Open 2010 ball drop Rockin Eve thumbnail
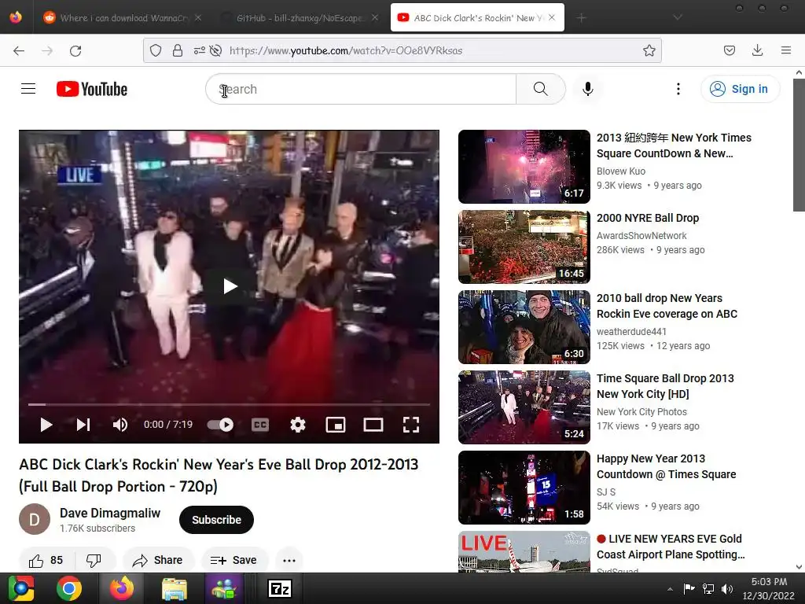Viewport: 805px width, 604px height. 524,327
